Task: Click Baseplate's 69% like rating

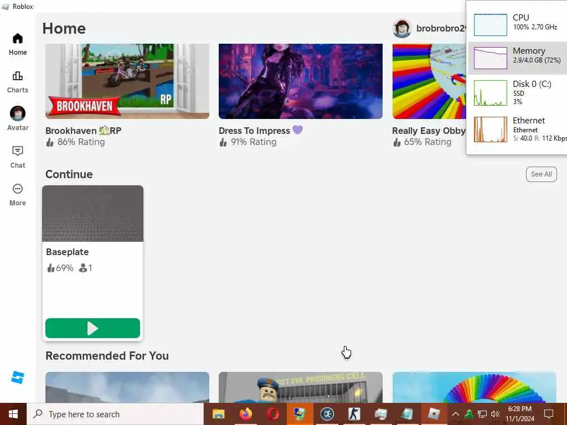Action: (x=60, y=268)
